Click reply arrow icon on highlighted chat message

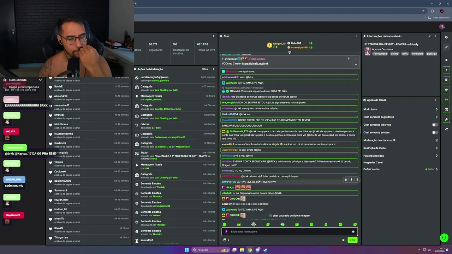coord(346,180)
